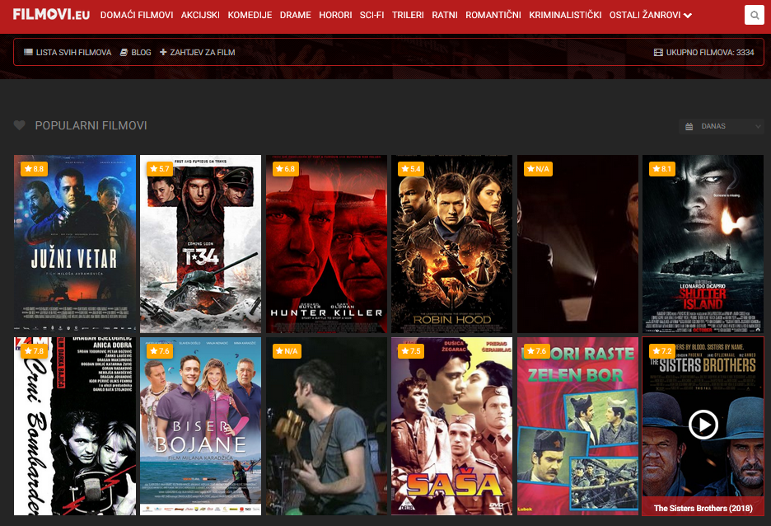
Task: Click the heart icon beside Popularni filmovi
Action: (19, 125)
